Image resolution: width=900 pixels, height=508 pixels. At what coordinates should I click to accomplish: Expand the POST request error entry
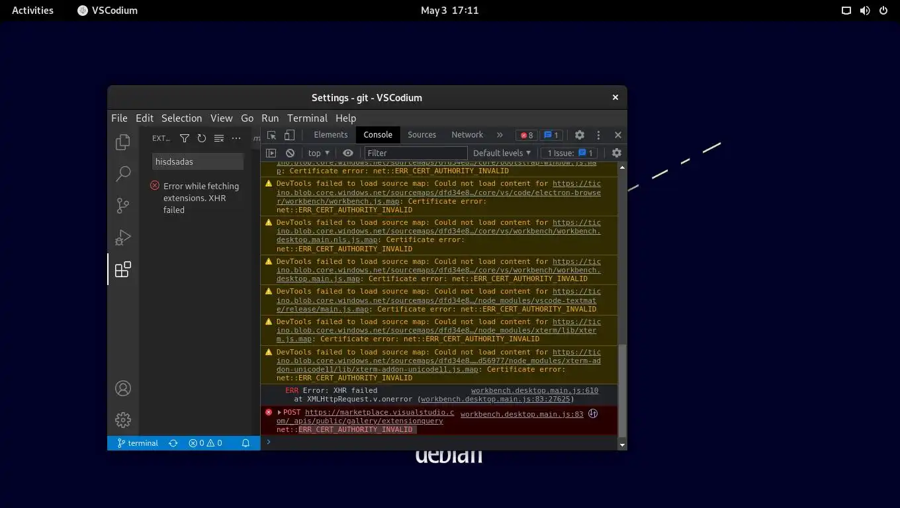(x=279, y=413)
